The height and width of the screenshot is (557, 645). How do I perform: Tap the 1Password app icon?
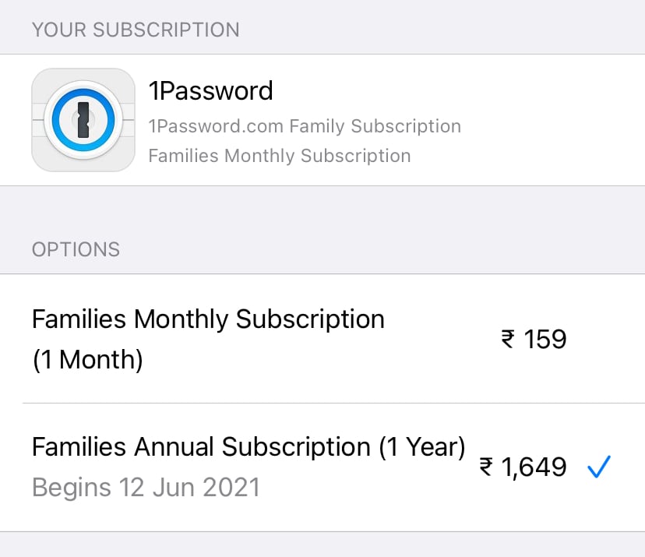tap(83, 120)
